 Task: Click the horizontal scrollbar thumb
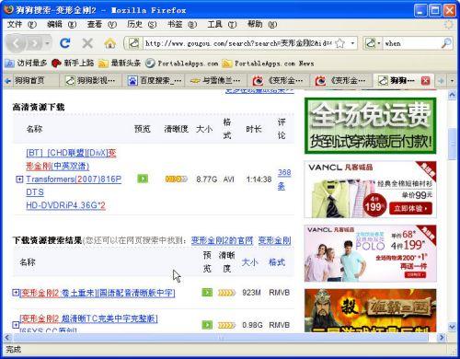221,338
